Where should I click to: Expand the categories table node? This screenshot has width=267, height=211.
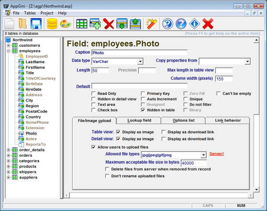[x=8, y=161]
